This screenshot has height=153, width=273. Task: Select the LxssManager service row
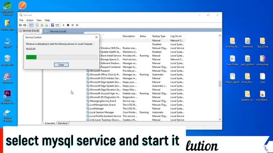[135, 109]
